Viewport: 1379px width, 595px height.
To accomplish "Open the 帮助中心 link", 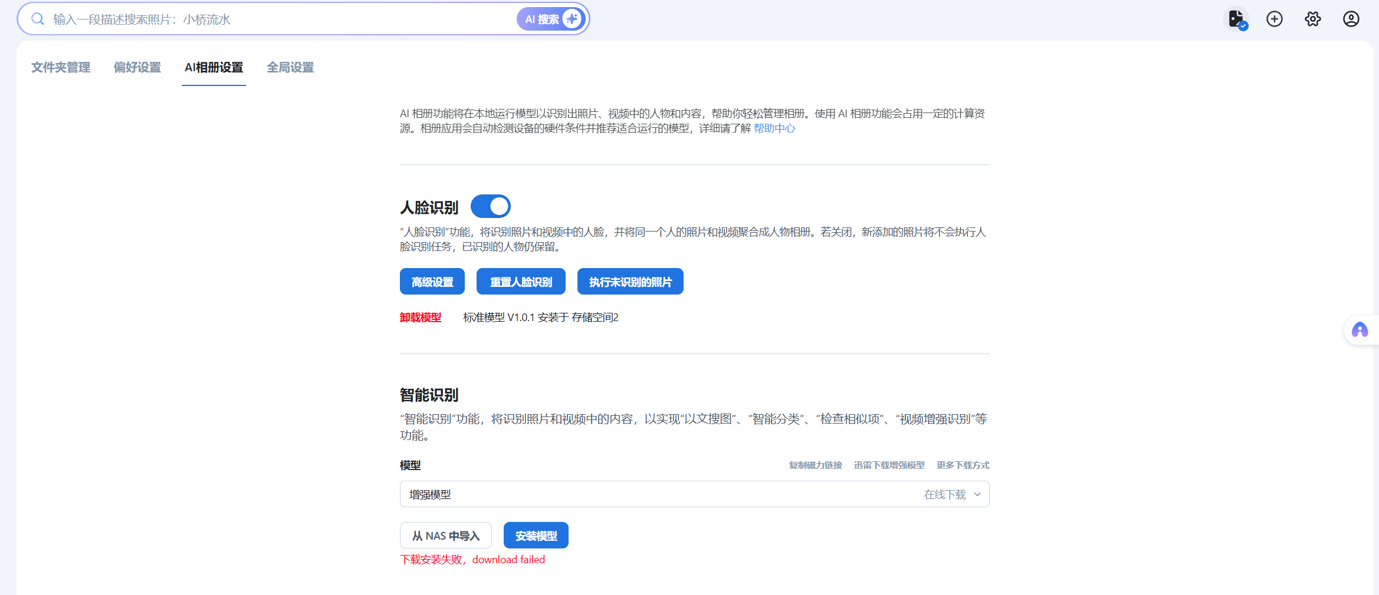I will (774, 128).
